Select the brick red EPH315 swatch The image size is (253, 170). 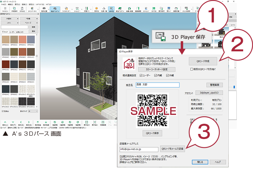[6, 64]
